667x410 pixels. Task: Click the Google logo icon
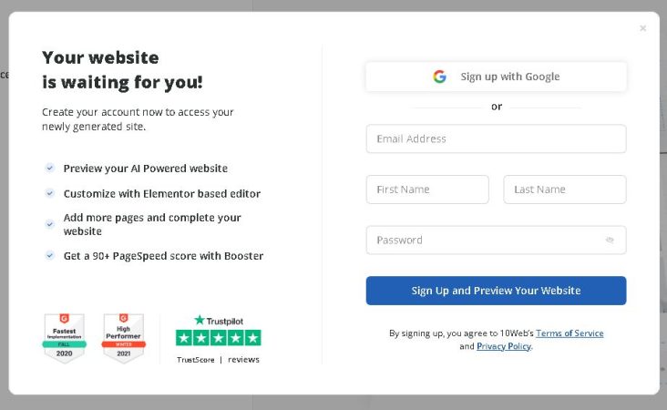click(x=439, y=77)
